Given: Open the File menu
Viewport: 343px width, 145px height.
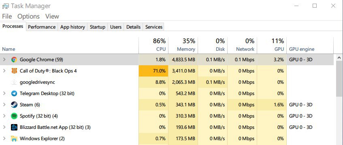Looking at the screenshot, I should click(x=7, y=17).
